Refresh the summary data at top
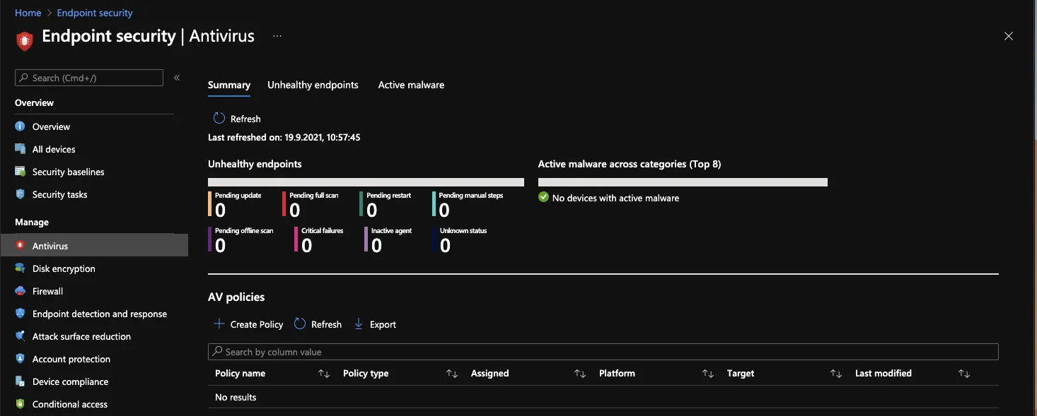1037x416 pixels. (x=237, y=119)
